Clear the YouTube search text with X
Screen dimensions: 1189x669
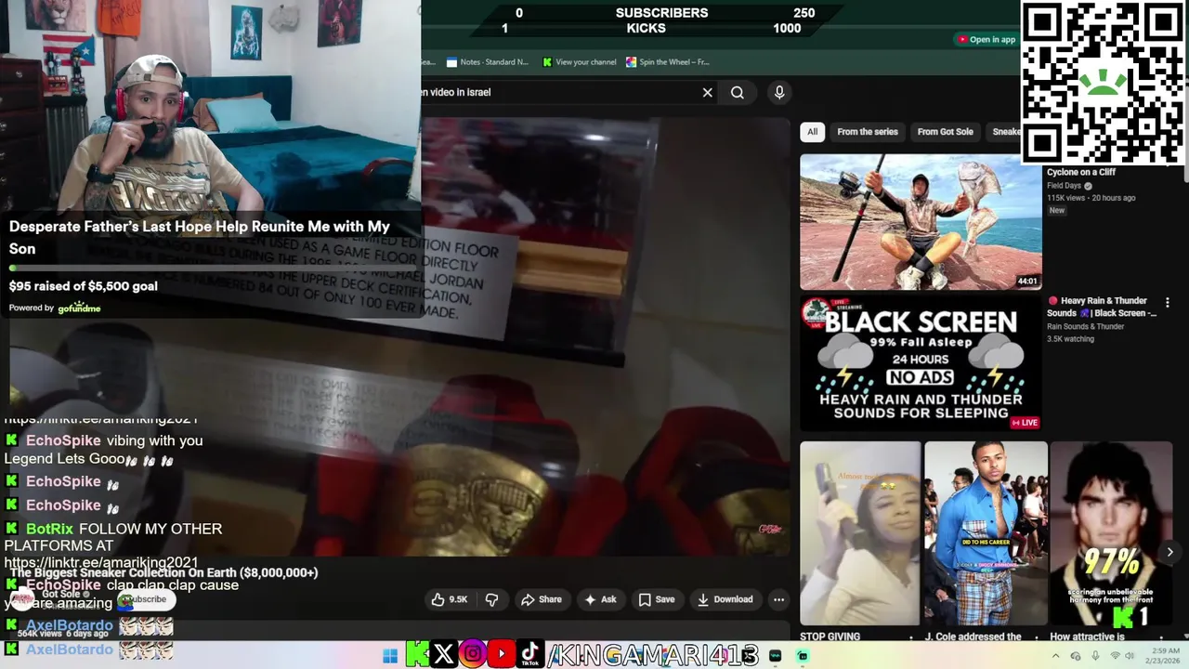tap(707, 92)
